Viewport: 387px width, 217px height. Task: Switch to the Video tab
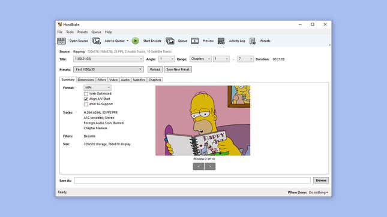coord(113,80)
